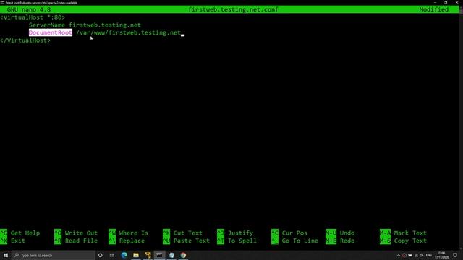Click the opening <VirtualHost *:80> line

coord(33,17)
